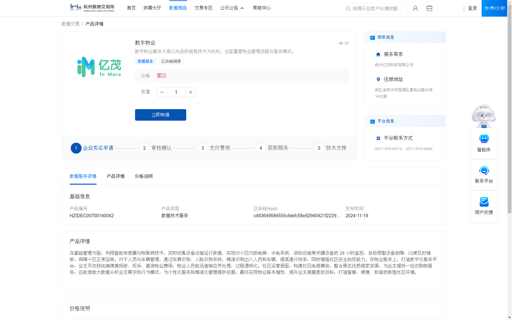
Task: Open the store icon in the header
Action: (429, 8)
